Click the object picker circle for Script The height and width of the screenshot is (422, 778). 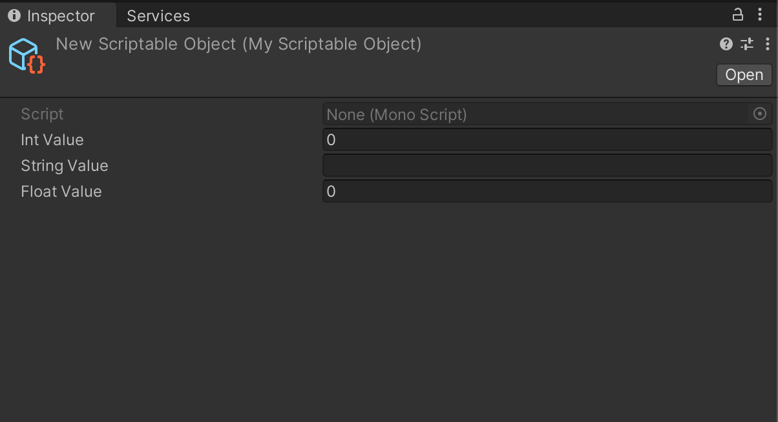click(760, 114)
